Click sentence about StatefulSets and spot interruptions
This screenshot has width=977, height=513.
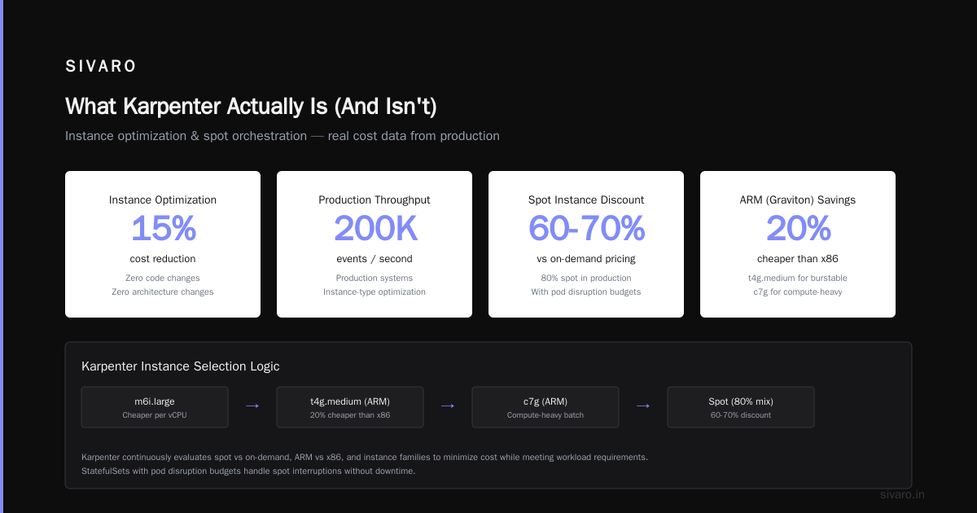point(248,471)
